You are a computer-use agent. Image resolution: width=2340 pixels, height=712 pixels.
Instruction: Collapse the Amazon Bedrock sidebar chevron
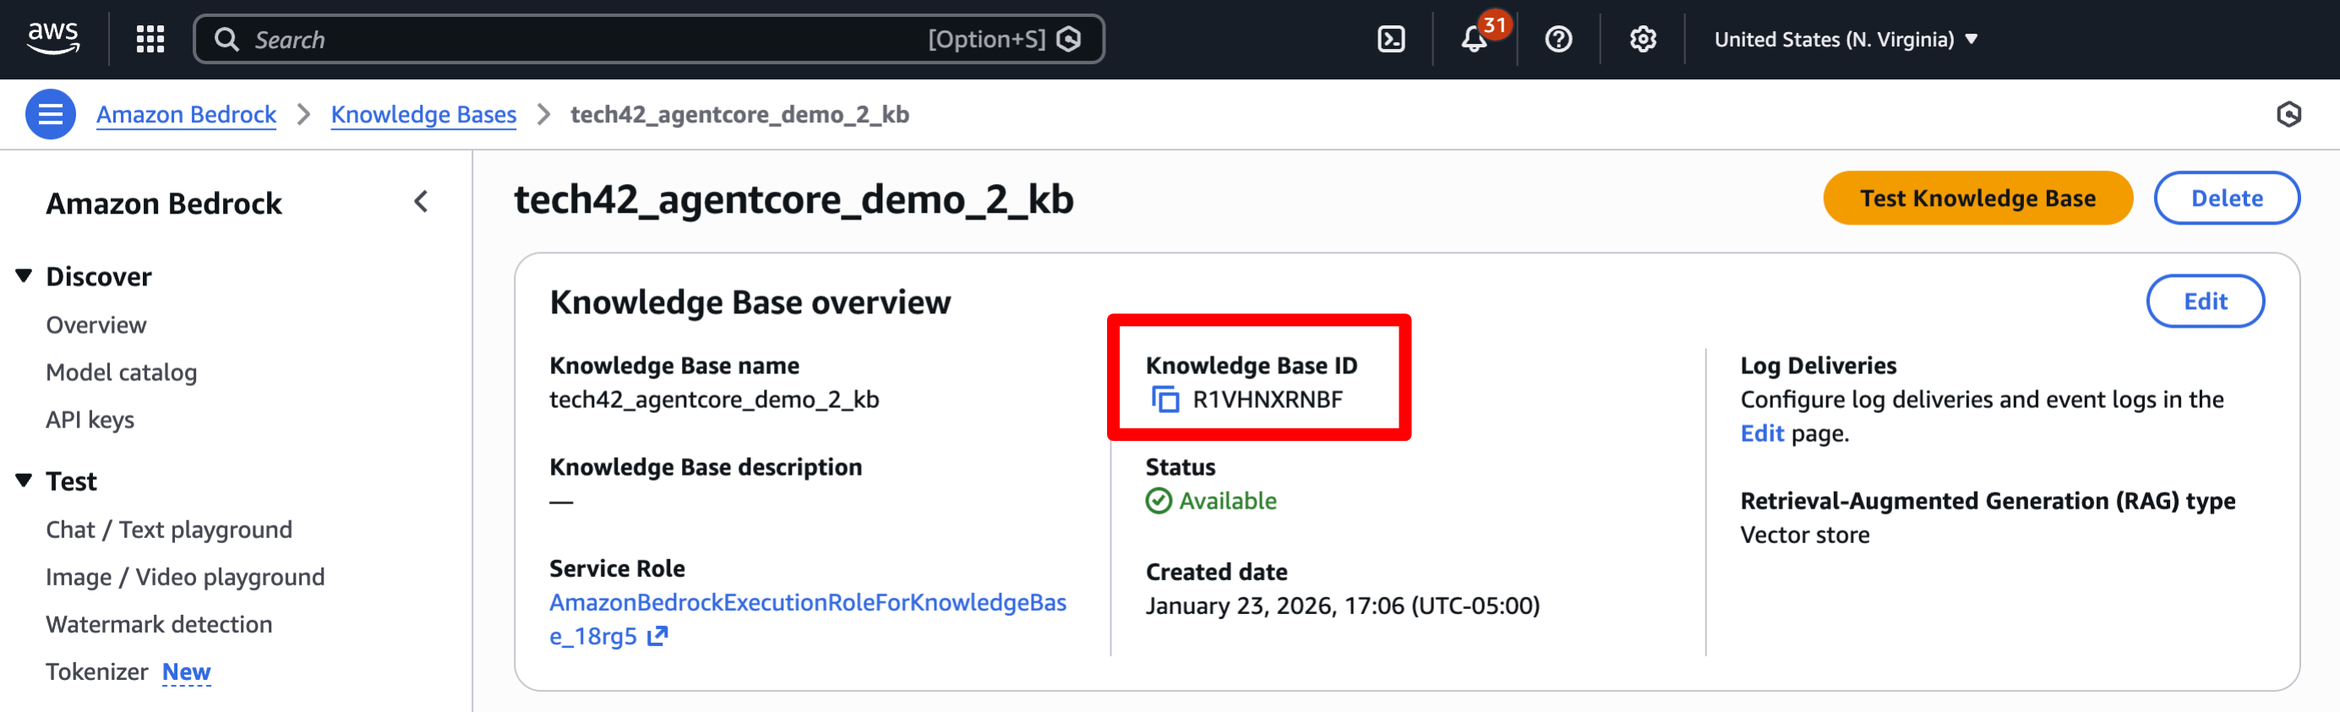point(421,202)
